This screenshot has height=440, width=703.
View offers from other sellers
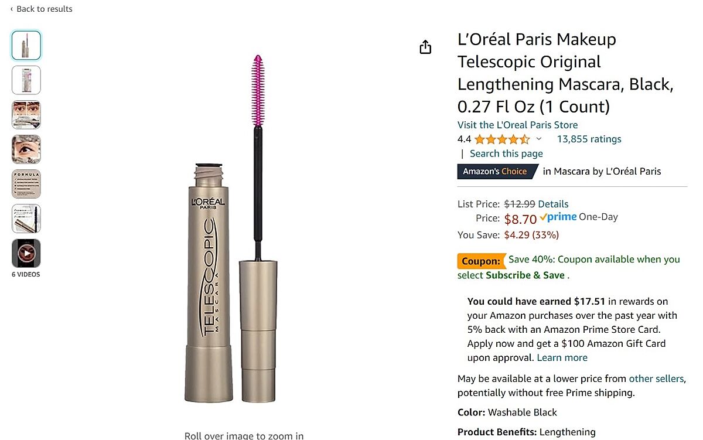656,378
